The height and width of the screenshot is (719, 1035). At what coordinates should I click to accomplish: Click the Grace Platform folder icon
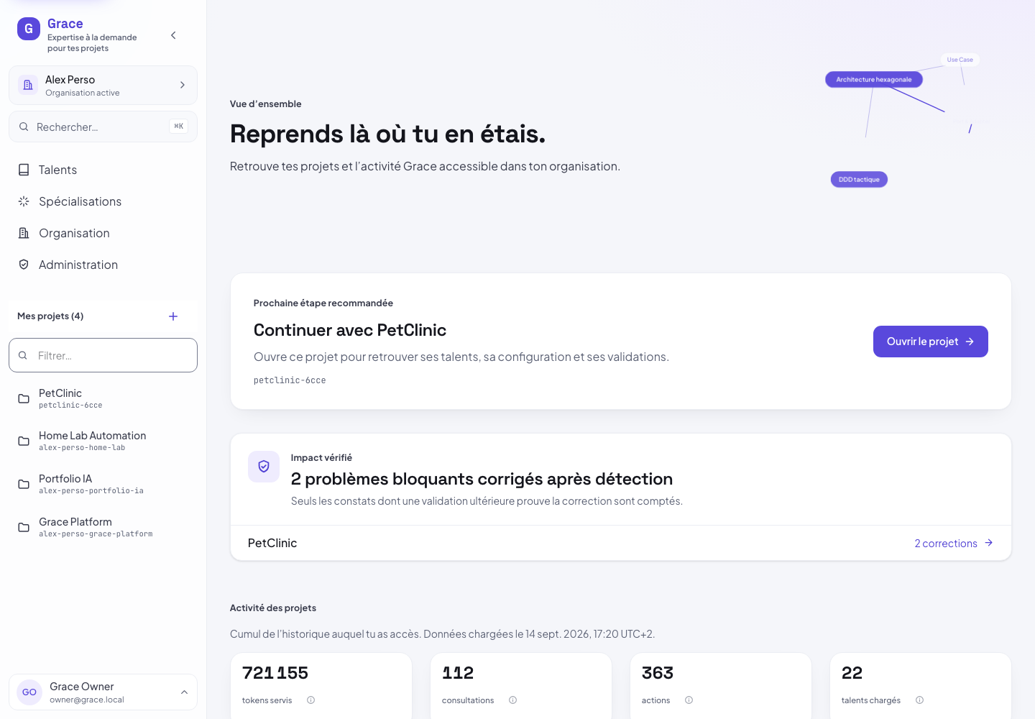24,527
